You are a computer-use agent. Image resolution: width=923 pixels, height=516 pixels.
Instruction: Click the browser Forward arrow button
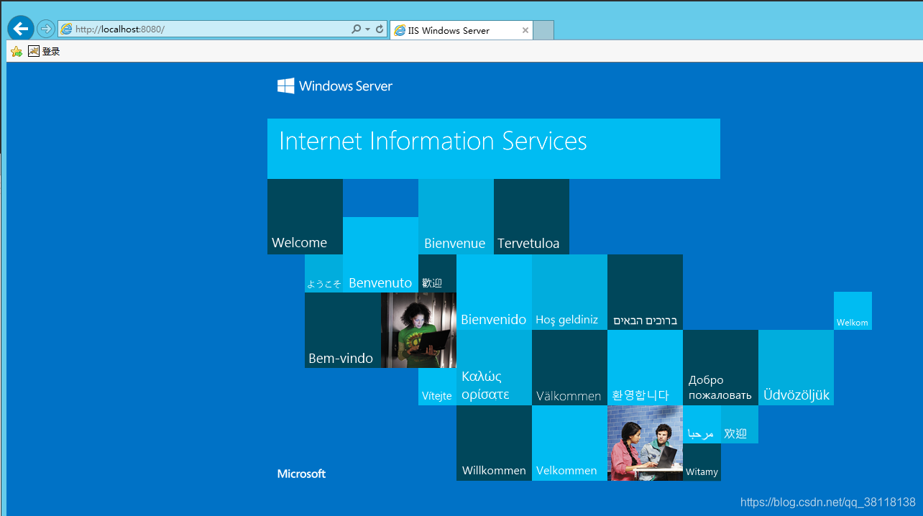[46, 29]
